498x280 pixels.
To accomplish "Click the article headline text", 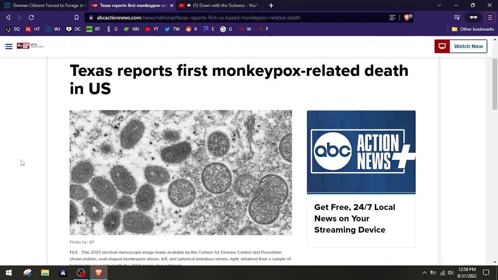I will (239, 79).
